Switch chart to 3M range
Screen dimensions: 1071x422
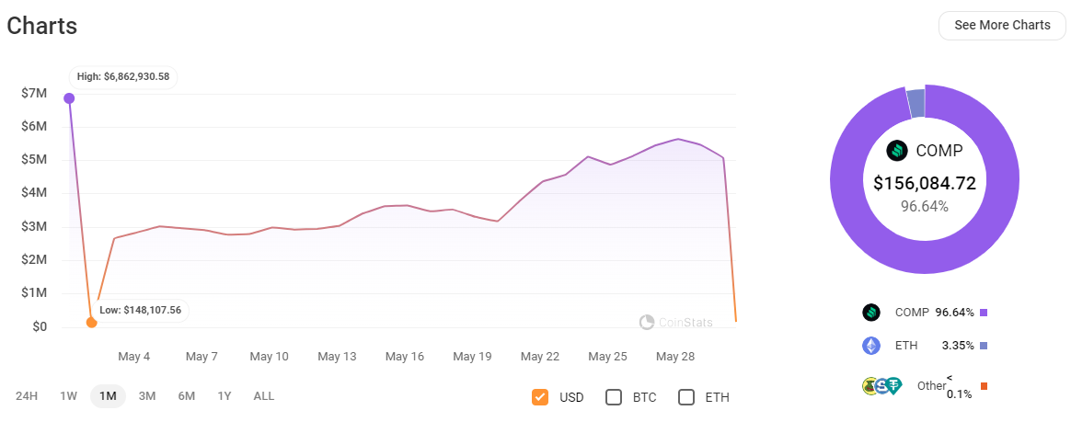(147, 396)
